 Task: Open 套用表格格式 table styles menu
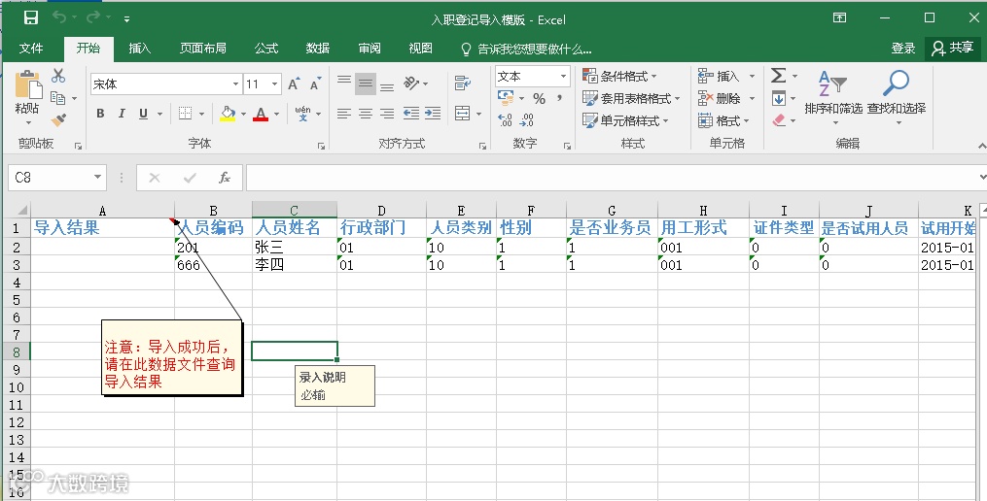631,99
